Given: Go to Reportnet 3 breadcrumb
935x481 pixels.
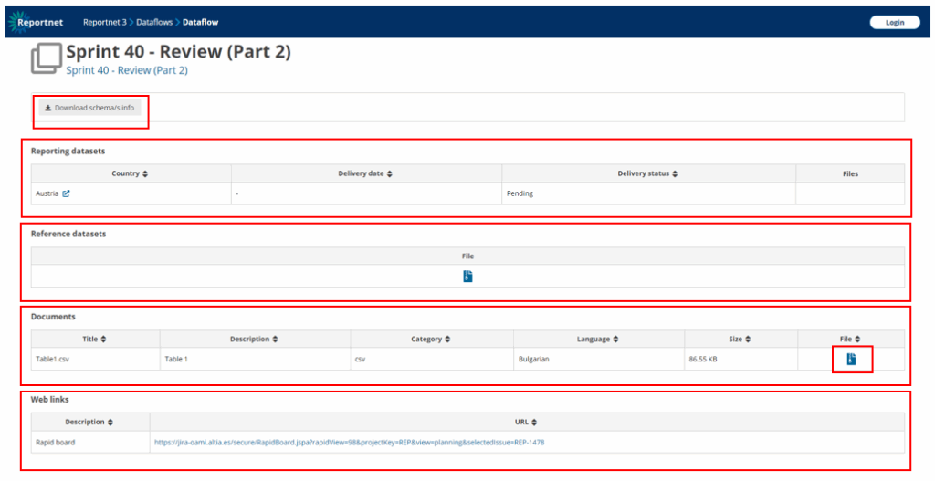Looking at the screenshot, I should click(x=104, y=22).
